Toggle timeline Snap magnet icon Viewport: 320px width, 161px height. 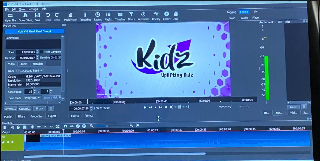(x=65, y=126)
